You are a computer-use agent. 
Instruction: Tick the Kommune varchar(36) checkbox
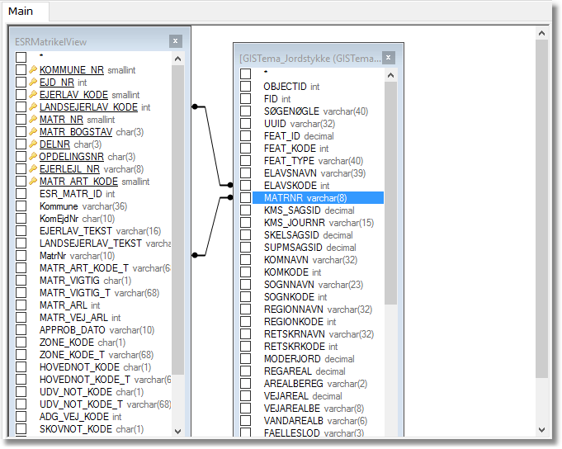click(21, 206)
